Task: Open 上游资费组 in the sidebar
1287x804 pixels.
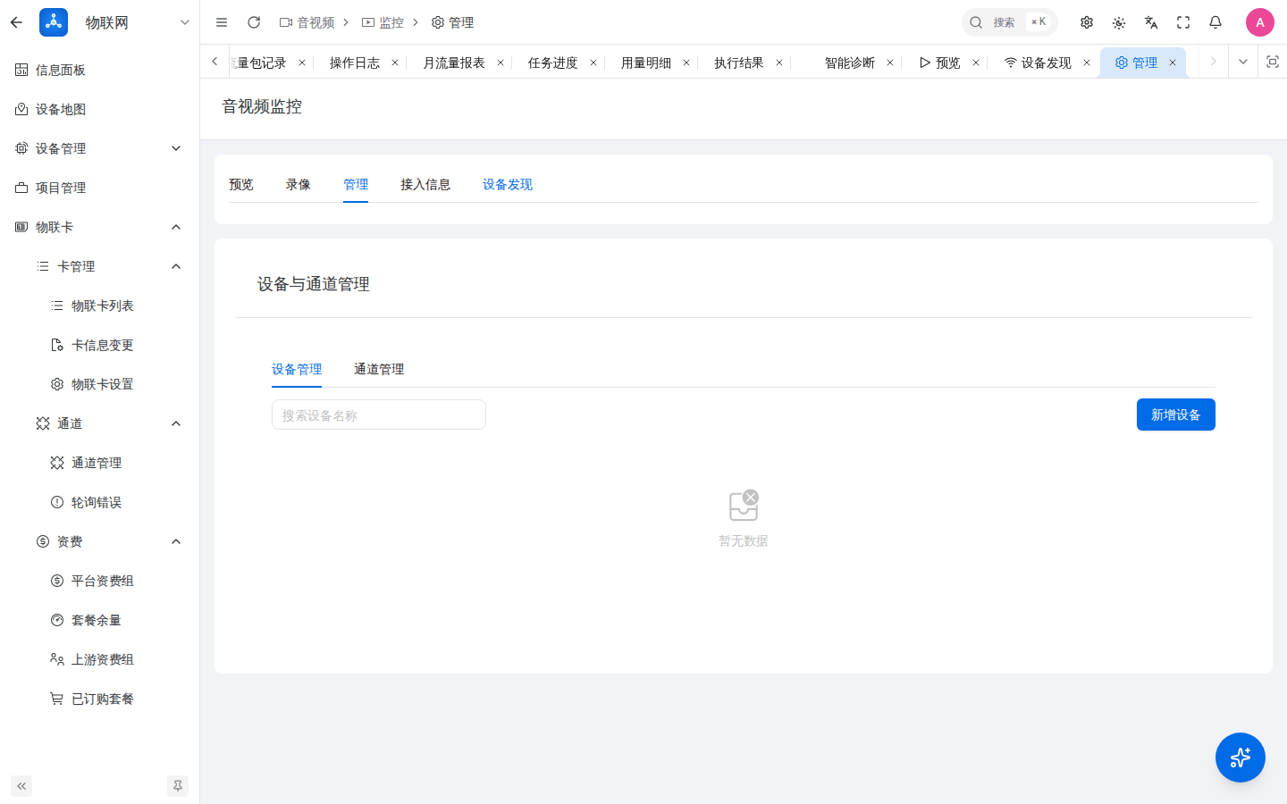Action: coord(99,659)
